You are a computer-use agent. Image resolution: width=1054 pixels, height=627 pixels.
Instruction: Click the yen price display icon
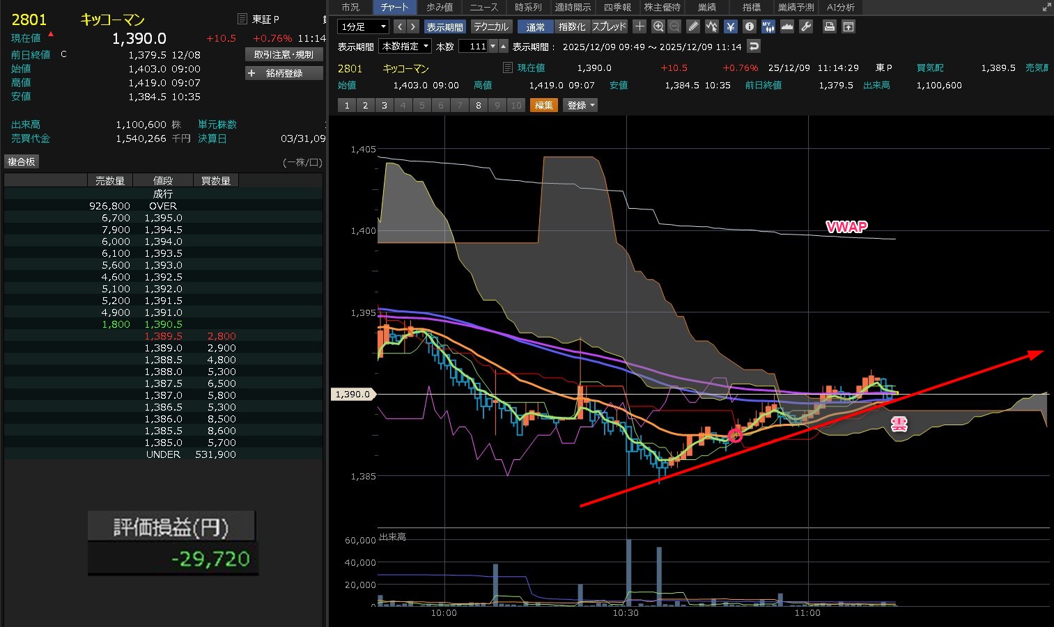tap(730, 26)
